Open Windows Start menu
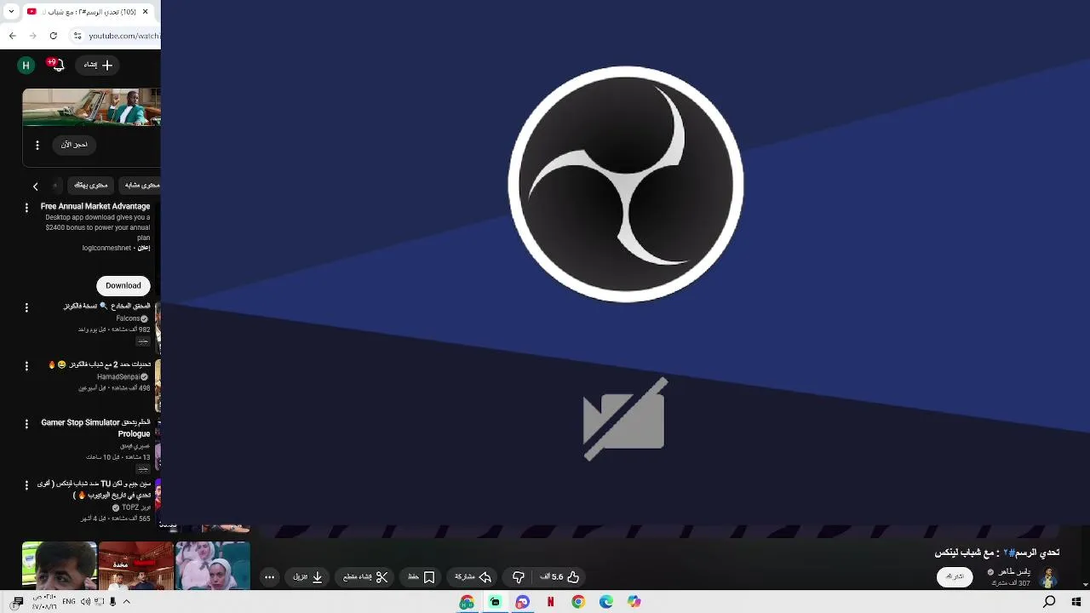This screenshot has height=613, width=1090. point(1076,602)
